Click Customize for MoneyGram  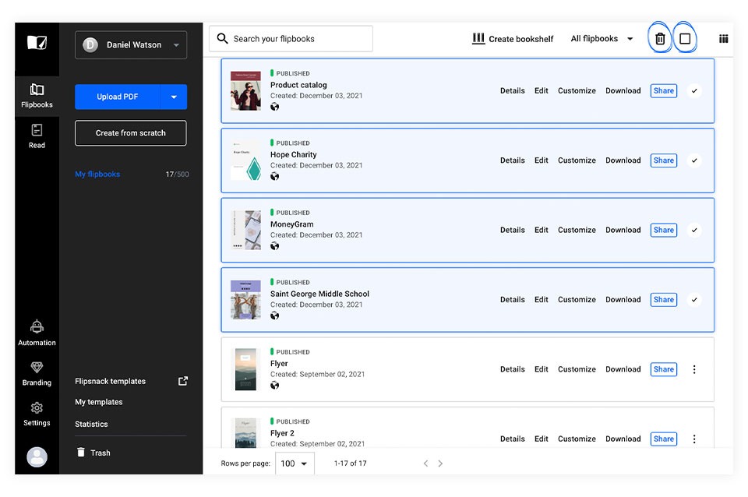577,230
